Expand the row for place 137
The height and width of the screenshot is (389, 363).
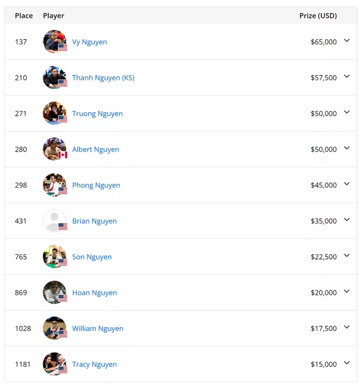(x=347, y=40)
